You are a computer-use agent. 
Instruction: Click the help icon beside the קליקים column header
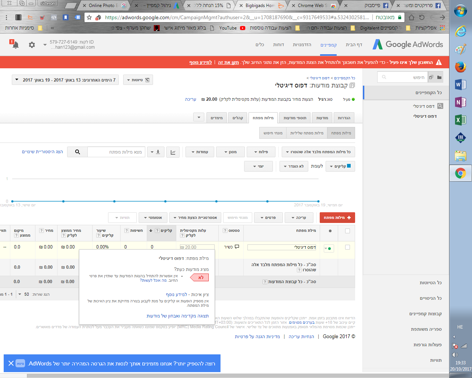pos(157,230)
